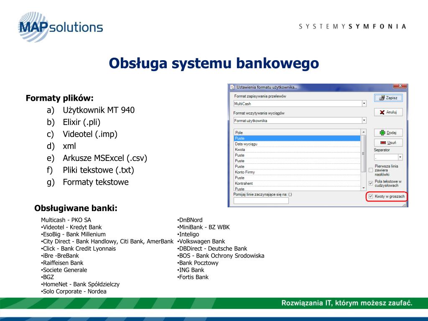Image resolution: width=428 pixels, height=321 pixels.
Task: Click 'Multicash - PKO SA' bank entry
Action: pyautogui.click(x=66, y=220)
